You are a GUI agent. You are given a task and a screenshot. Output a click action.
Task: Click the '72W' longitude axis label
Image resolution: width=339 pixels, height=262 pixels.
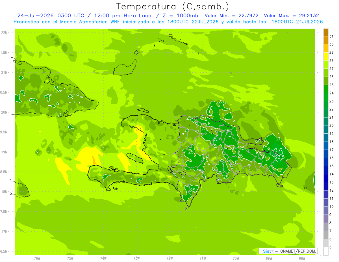tap(169, 258)
